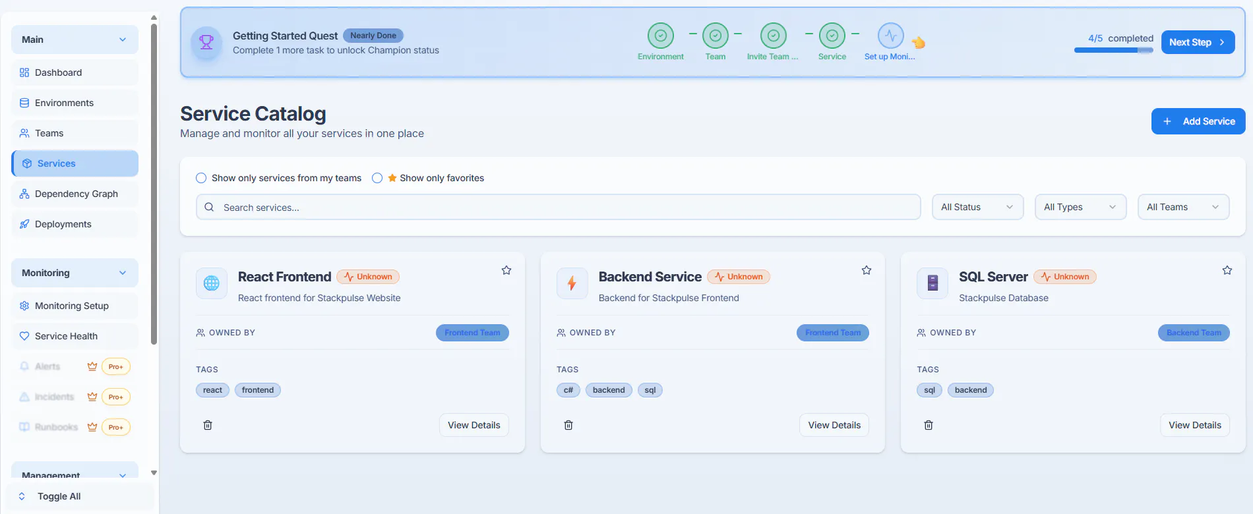This screenshot has height=514, width=1253.
Task: View Details of Backend Service
Action: [x=834, y=425]
